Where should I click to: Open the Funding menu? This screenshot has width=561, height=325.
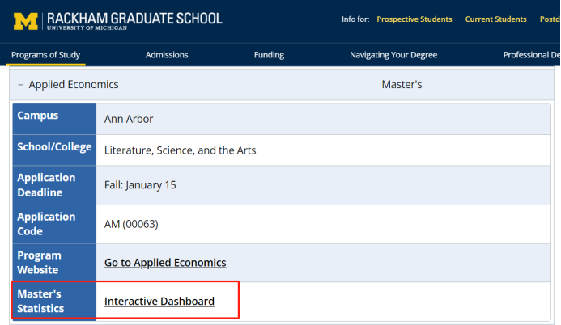coord(269,55)
